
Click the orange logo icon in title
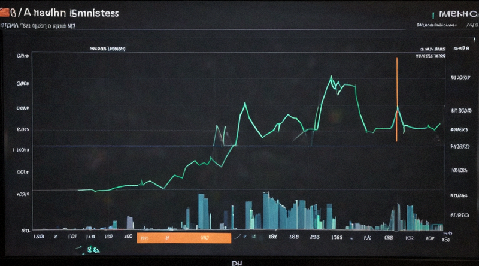5,13
